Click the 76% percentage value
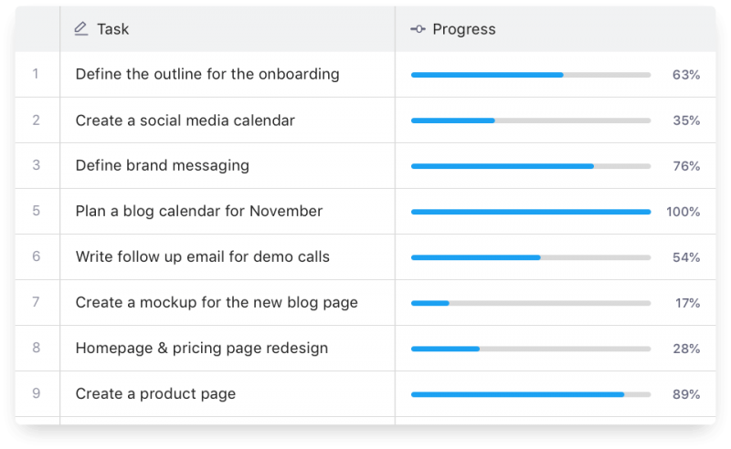The height and width of the screenshot is (449, 731). coord(686,166)
